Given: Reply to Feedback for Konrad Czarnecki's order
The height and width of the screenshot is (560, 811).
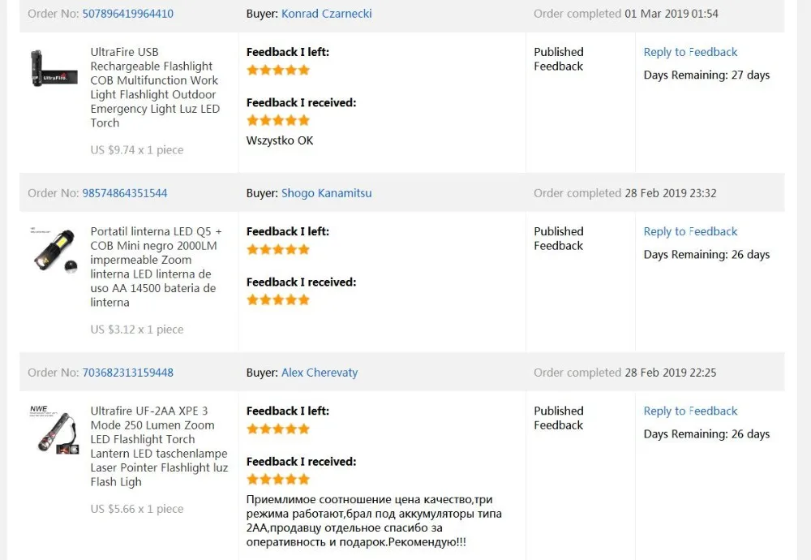Looking at the screenshot, I should coord(690,52).
